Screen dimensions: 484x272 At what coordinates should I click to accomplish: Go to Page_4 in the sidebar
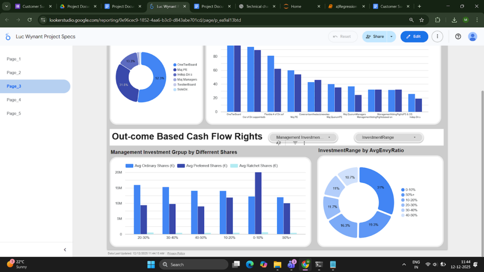[x=14, y=100]
